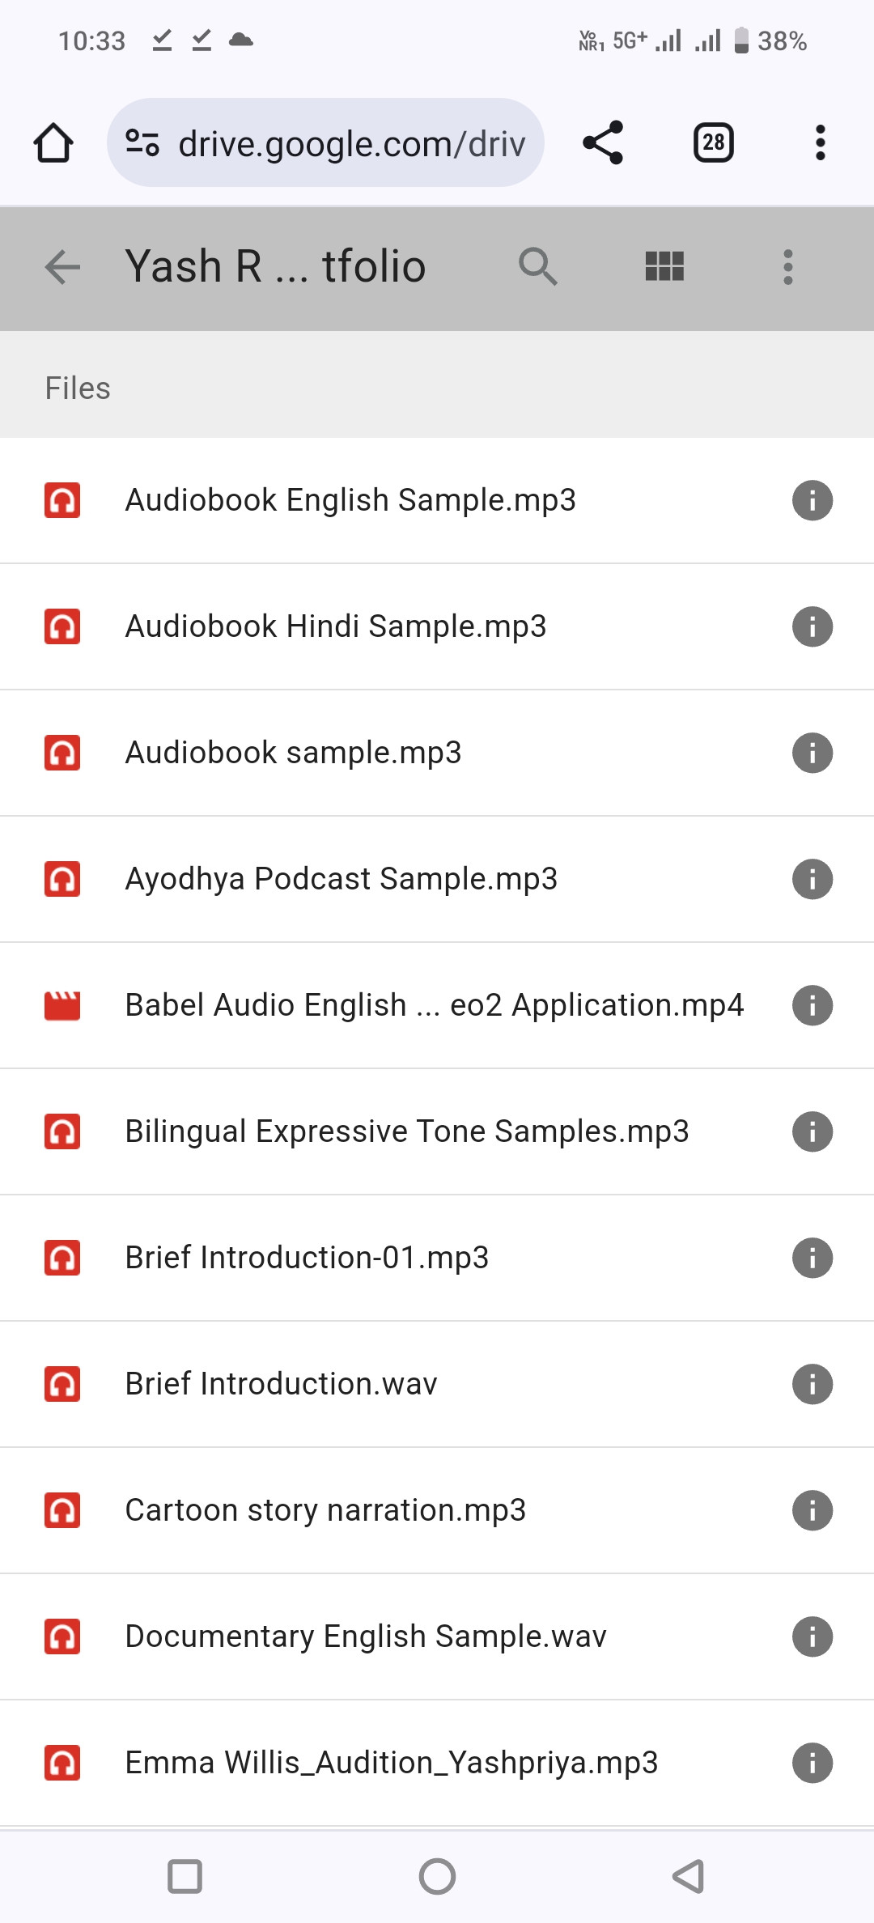
Task: Click the Documentary English Sample audio icon
Action: click(x=62, y=1636)
